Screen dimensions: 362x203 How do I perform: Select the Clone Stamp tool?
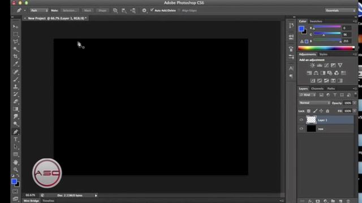pos(15,87)
